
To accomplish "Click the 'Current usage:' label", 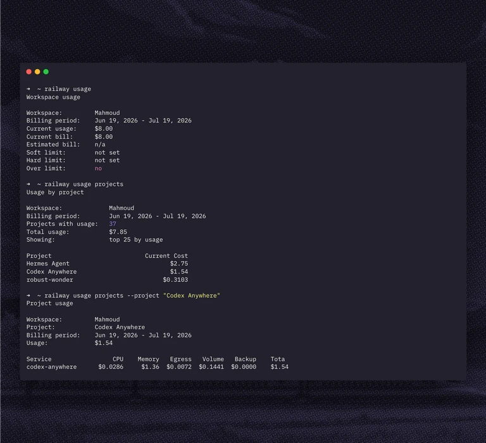I will point(51,129).
